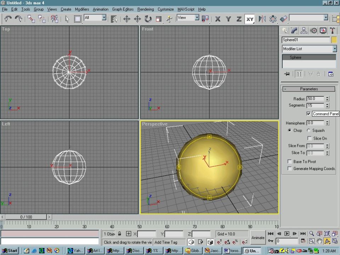Open the named selection sets dropdown

coord(309,18)
